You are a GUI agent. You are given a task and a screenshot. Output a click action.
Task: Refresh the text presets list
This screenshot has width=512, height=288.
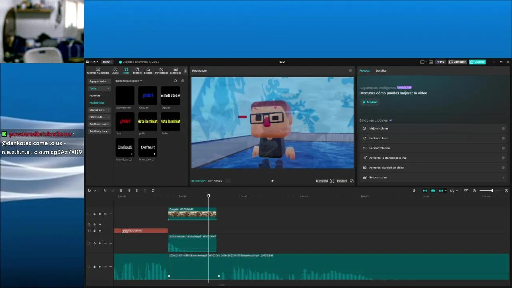pyautogui.click(x=175, y=81)
